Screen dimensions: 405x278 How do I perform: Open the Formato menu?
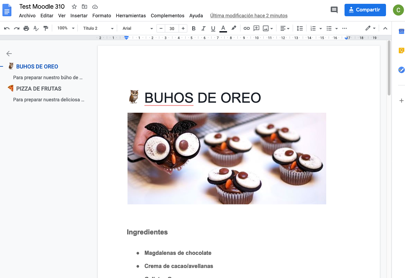[102, 16]
